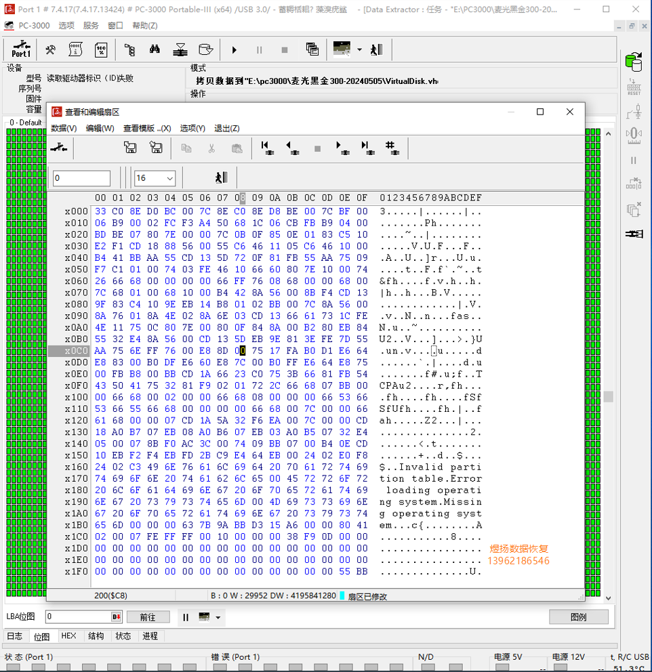Click the 100% page icon in main toolbar

coord(101,49)
